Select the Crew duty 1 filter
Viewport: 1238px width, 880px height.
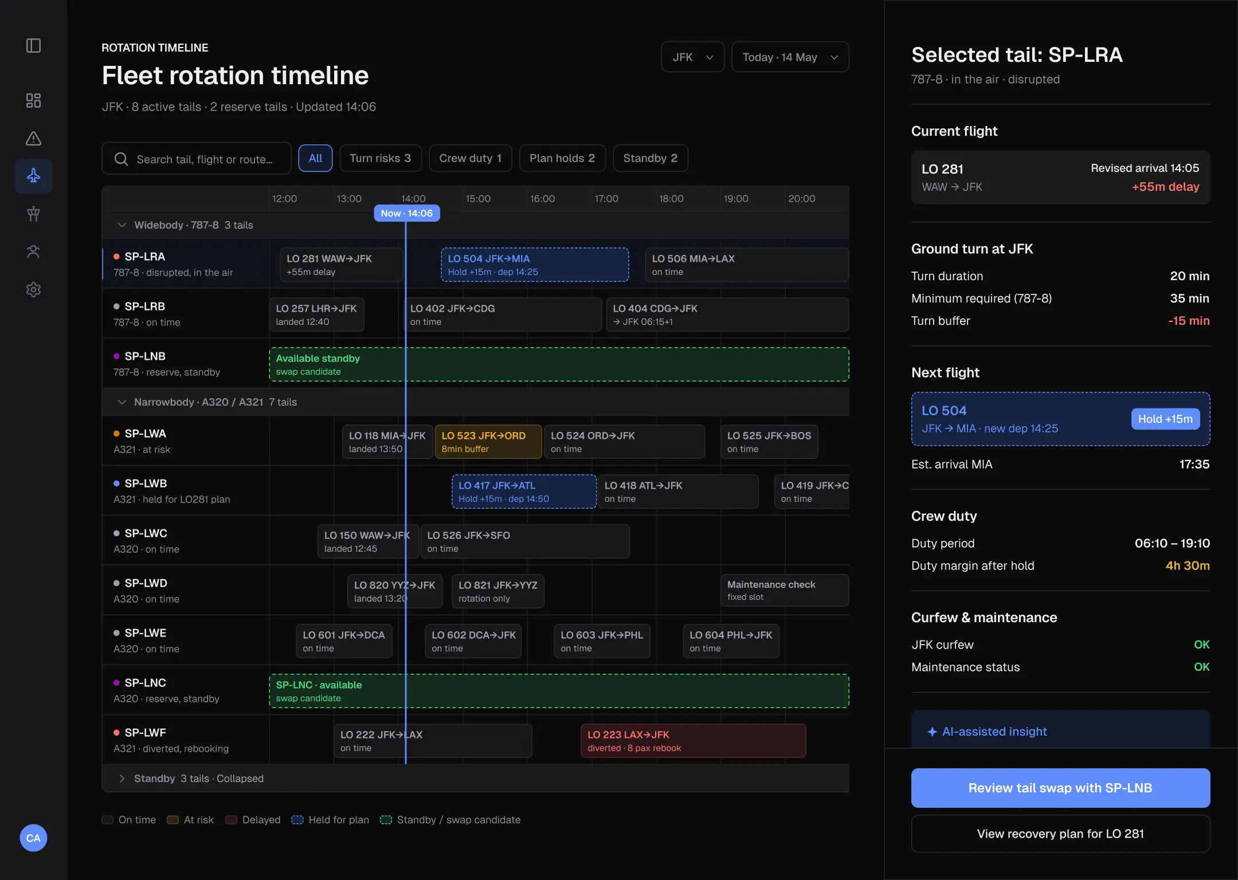point(470,158)
